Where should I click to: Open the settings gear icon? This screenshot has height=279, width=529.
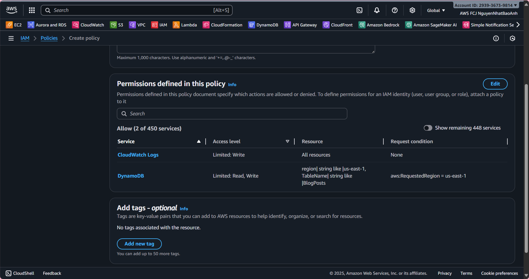412,10
